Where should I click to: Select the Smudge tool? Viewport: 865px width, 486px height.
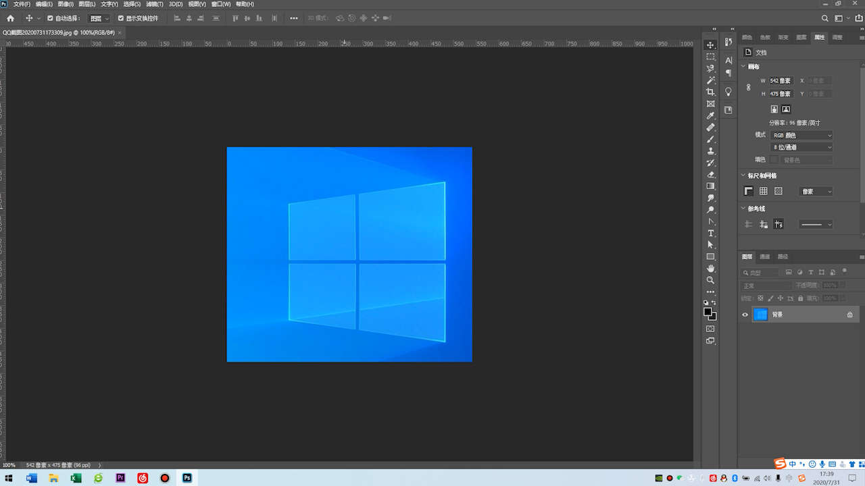click(710, 198)
